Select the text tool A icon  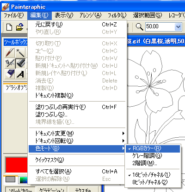[20, 74]
